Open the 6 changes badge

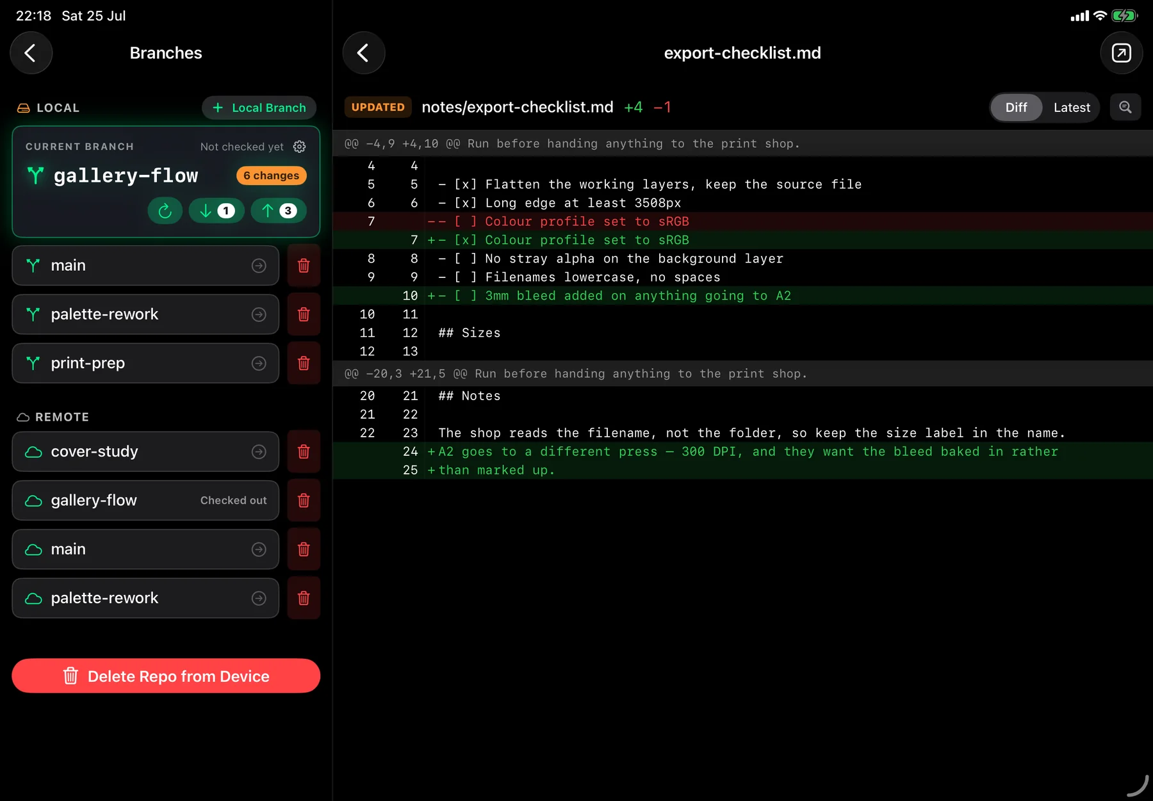pos(272,175)
